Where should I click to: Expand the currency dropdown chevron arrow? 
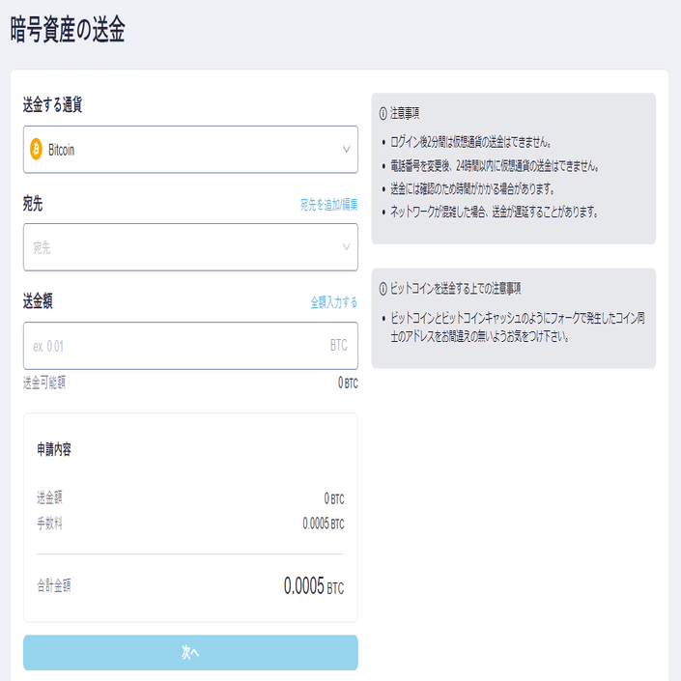click(346, 150)
